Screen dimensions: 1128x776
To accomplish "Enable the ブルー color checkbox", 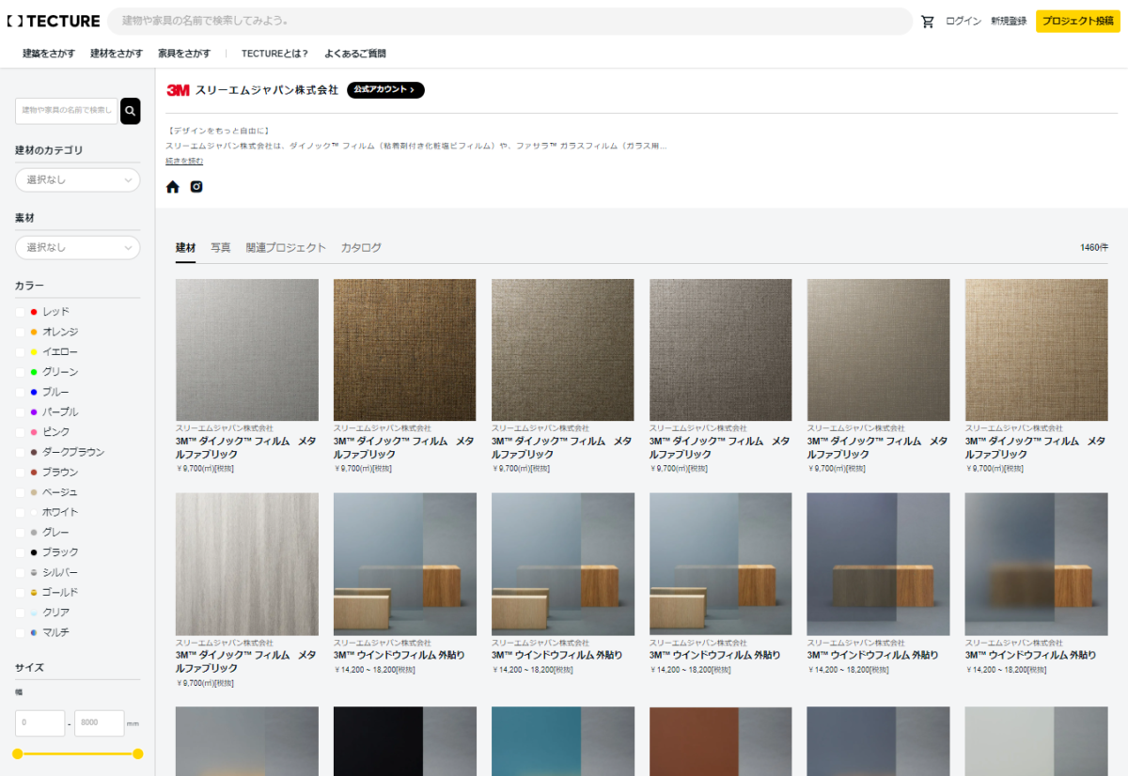I will click(x=21, y=392).
